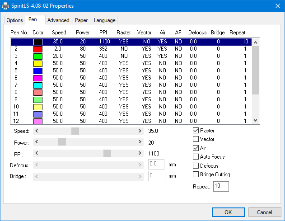This screenshot has width=285, height=221.
Task: Decrease Power with the left arrow
Action: pyautogui.click(x=37, y=142)
